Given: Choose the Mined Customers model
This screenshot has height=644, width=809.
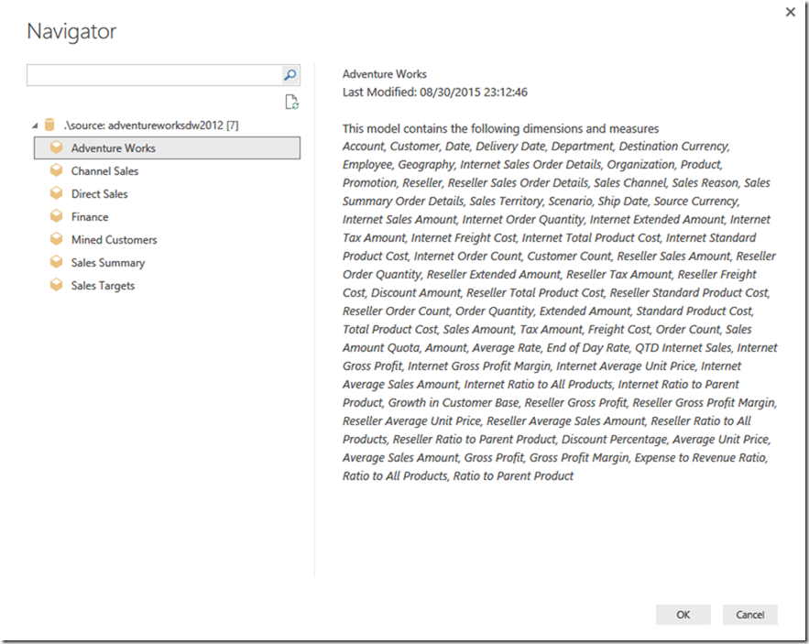Looking at the screenshot, I should pos(114,239).
